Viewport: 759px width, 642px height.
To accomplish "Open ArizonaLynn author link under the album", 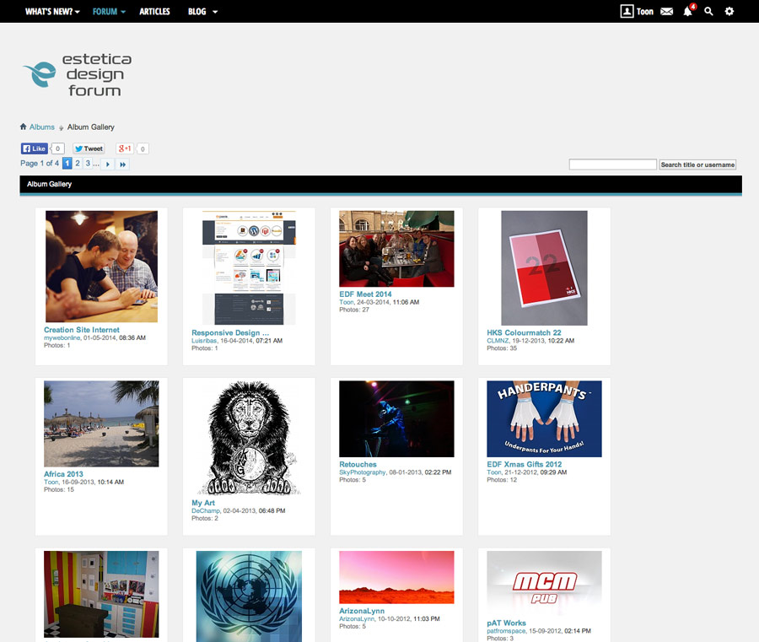I will pyautogui.click(x=357, y=618).
